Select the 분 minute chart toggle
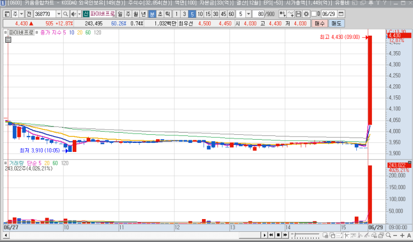 tap(152, 14)
